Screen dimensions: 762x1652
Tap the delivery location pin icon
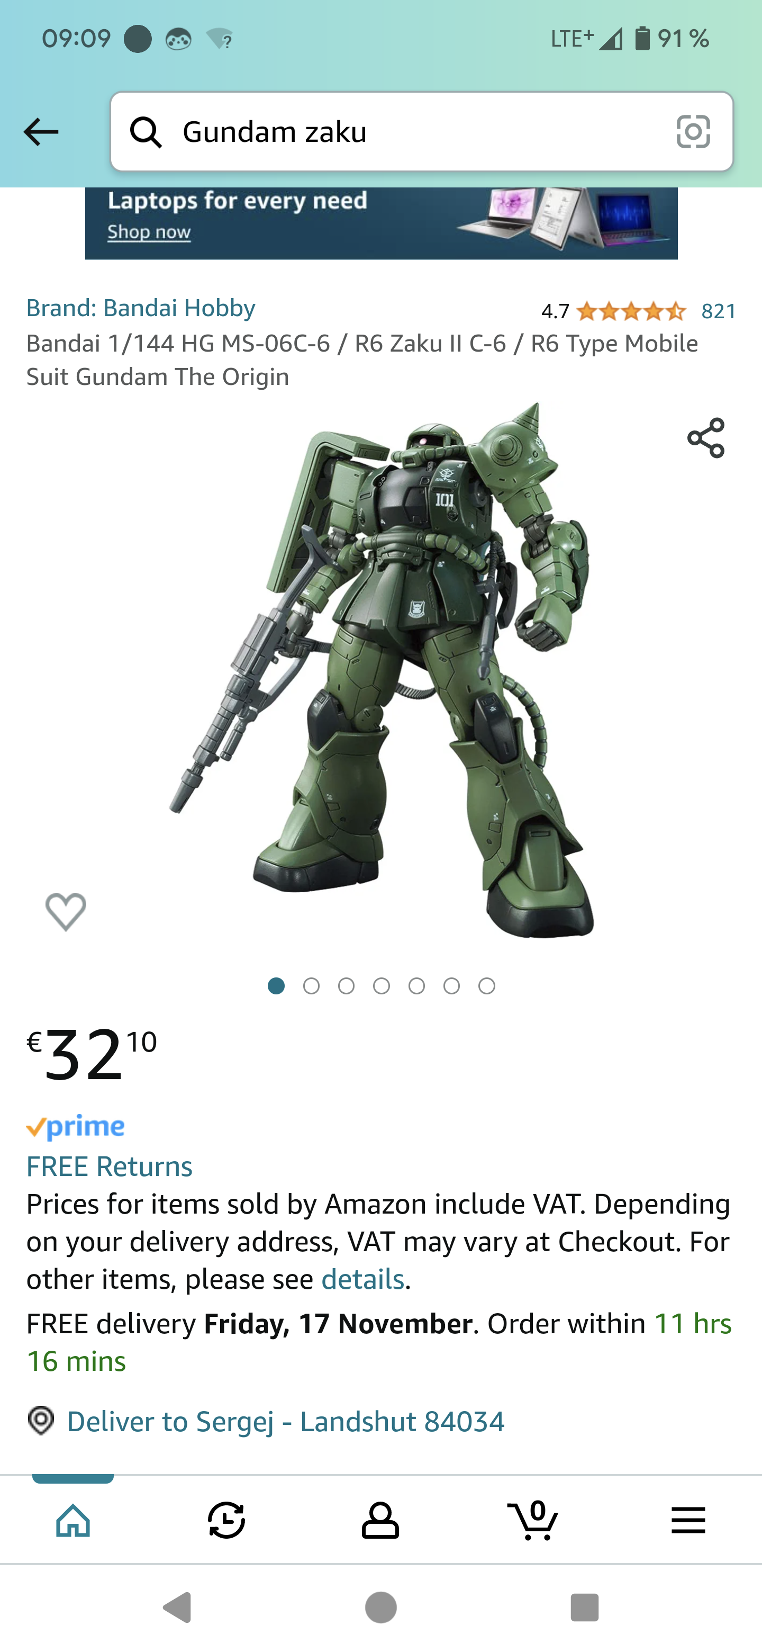(41, 1421)
